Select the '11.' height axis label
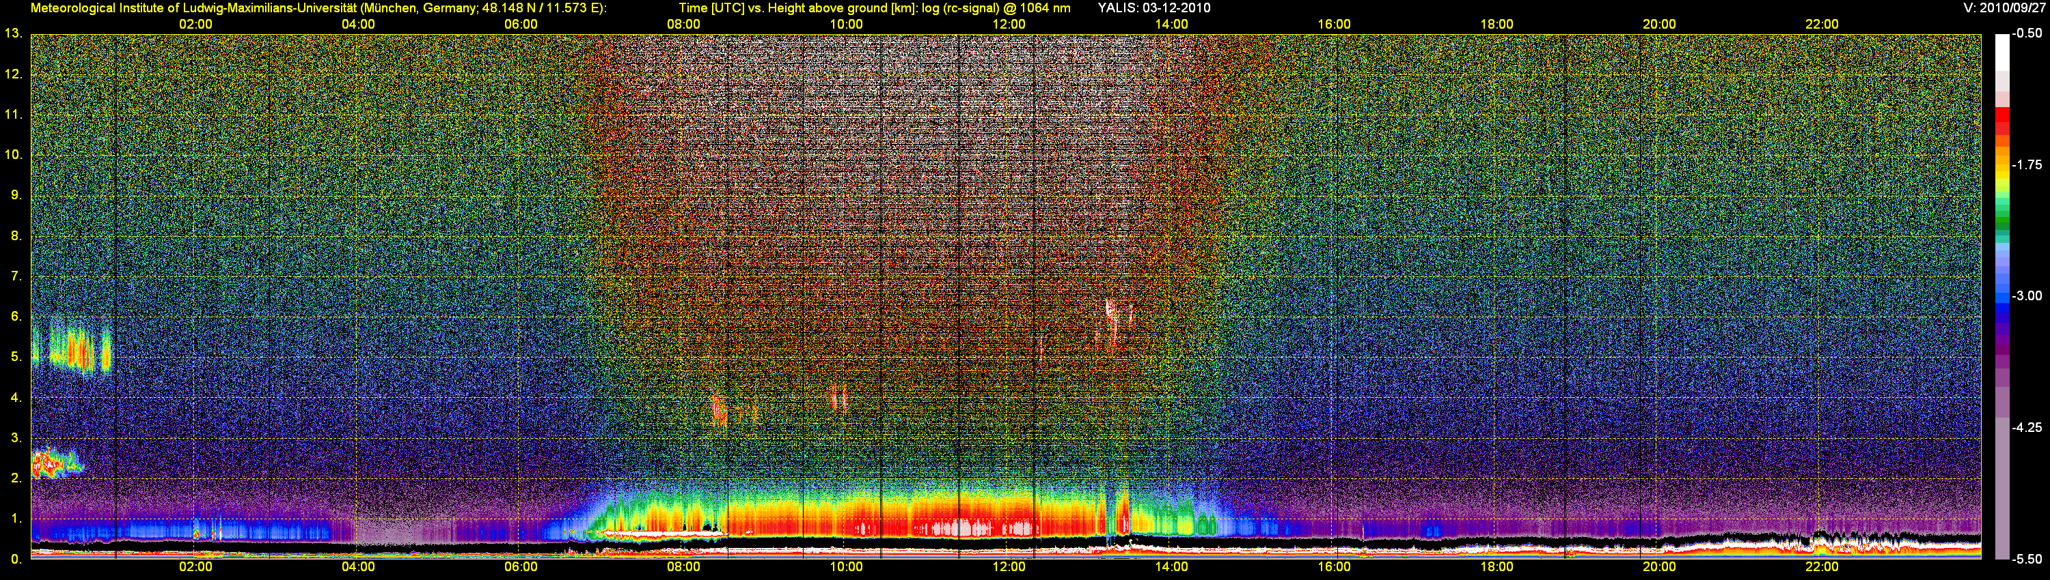The image size is (2050, 580). [x=14, y=115]
